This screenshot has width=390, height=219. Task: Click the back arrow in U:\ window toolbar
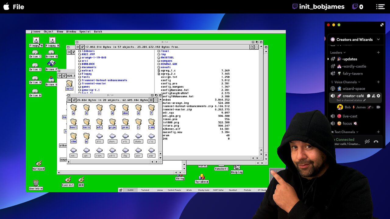69,100
